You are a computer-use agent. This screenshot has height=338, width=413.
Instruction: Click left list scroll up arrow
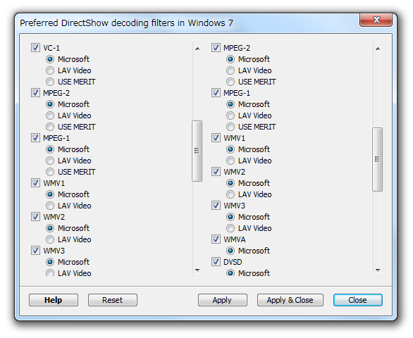tap(197, 49)
